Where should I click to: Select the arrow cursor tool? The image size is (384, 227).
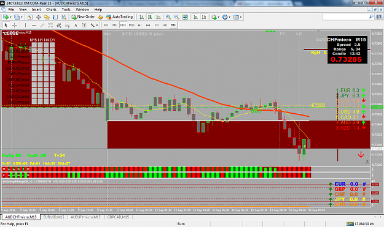6,25
